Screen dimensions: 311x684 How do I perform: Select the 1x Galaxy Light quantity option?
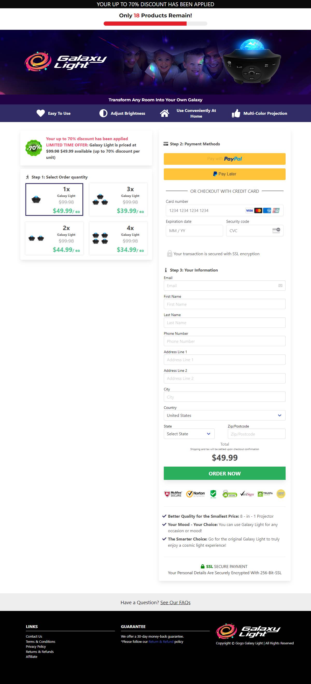coord(54,199)
